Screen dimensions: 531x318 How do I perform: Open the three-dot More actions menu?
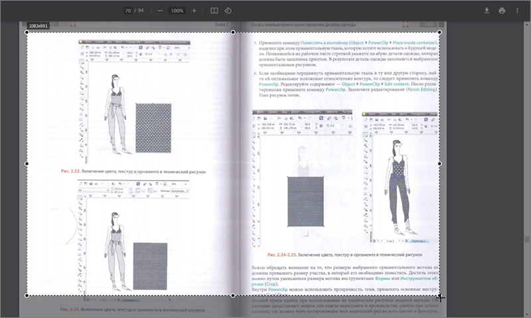click(x=517, y=11)
